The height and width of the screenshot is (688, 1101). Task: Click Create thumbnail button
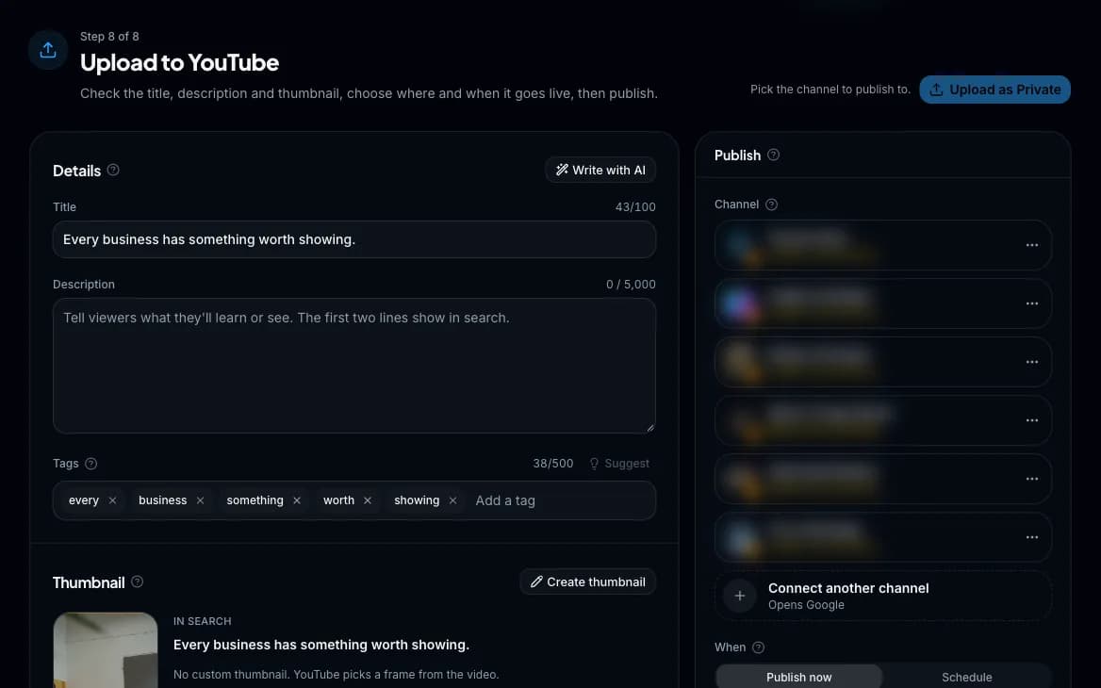(x=587, y=582)
